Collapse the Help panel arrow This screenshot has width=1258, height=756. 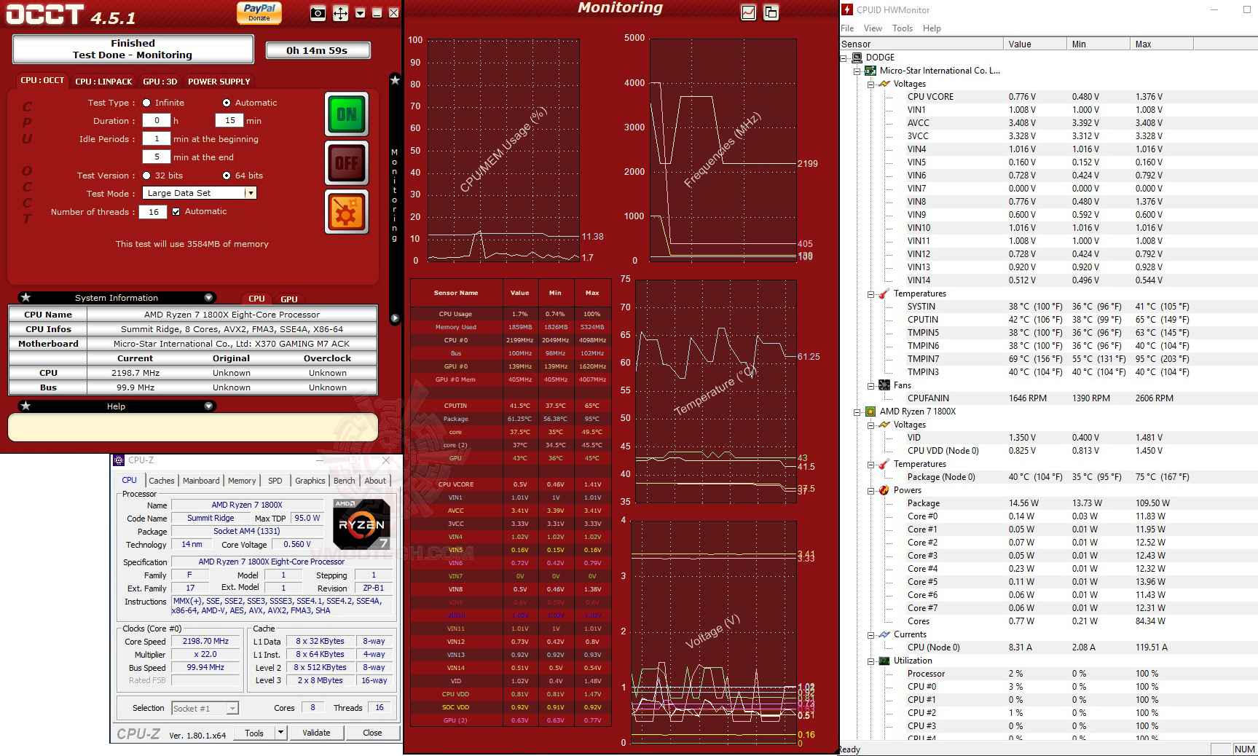(208, 406)
